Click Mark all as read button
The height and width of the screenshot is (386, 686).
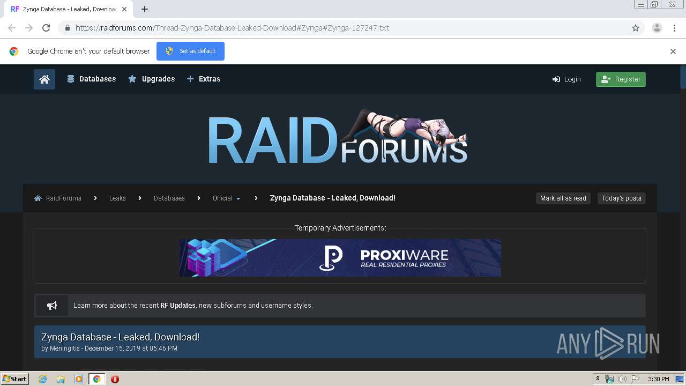coord(563,198)
